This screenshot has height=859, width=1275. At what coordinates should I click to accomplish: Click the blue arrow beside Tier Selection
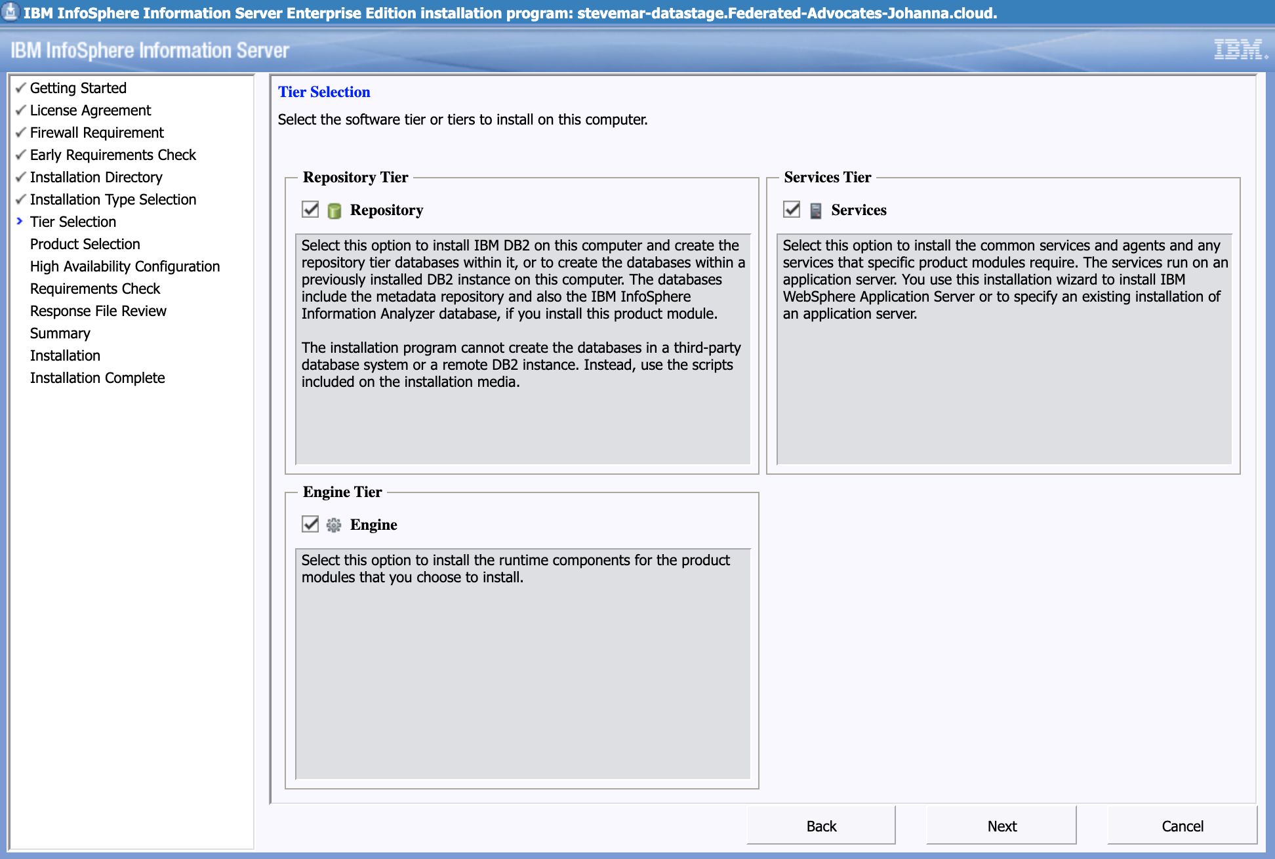(20, 222)
